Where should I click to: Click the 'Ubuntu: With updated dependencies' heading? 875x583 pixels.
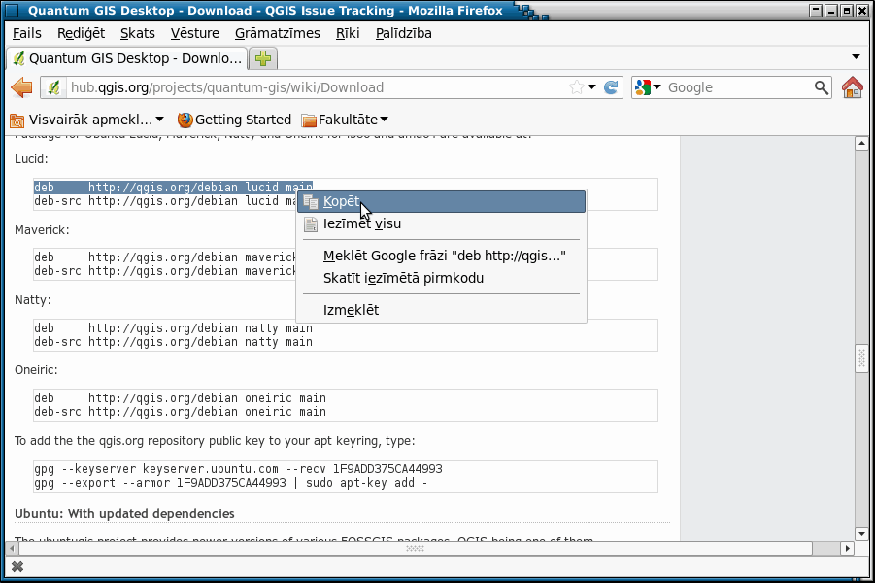pos(124,513)
